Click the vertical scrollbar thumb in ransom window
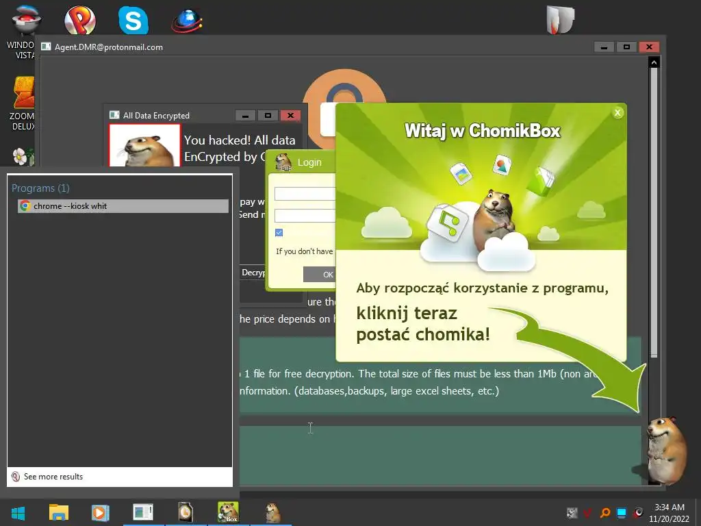 [x=654, y=212]
